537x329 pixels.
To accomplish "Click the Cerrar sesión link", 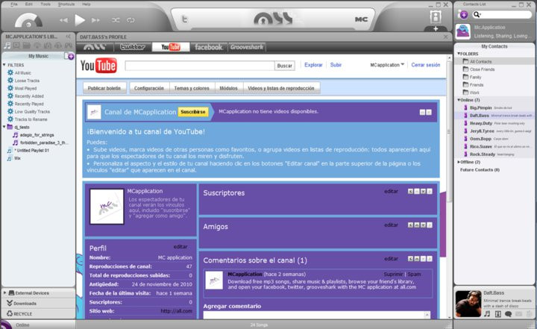I will pos(426,65).
